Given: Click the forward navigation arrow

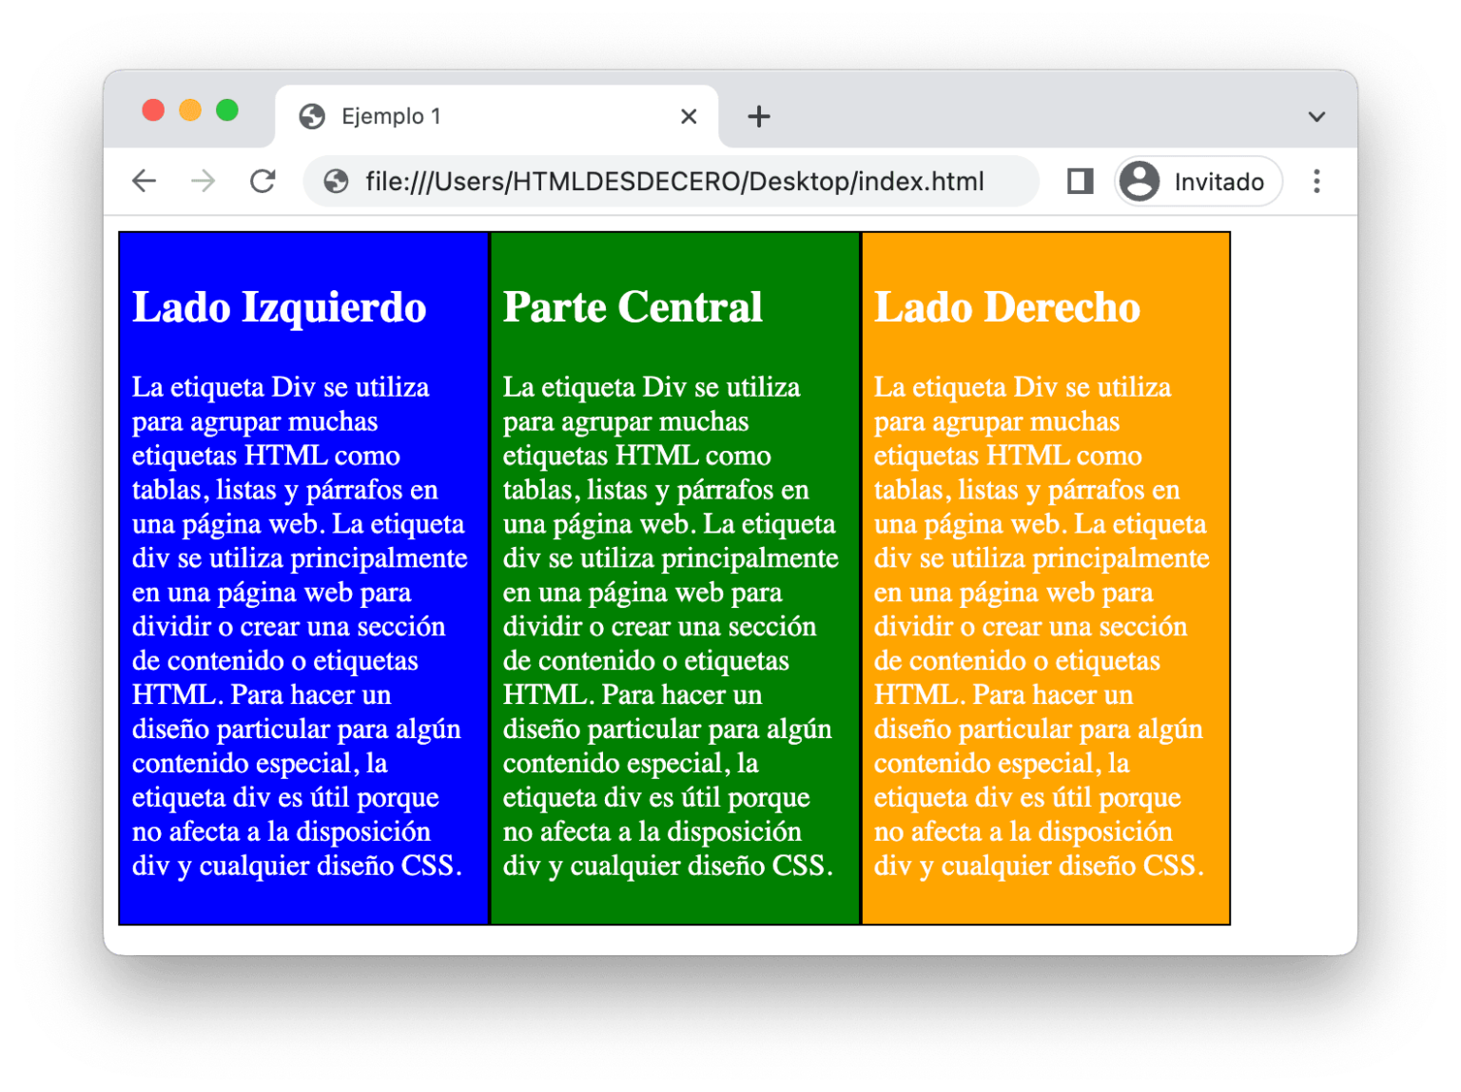Looking at the screenshot, I should (x=203, y=181).
